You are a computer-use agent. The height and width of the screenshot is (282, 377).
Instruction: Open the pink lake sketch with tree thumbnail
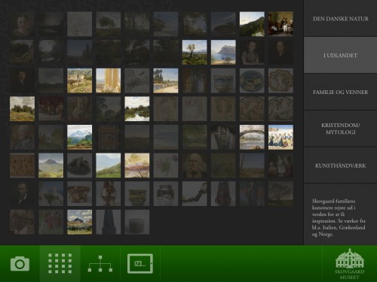(x=137, y=165)
